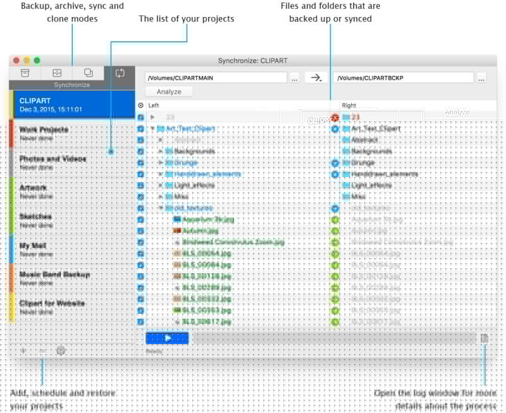Toggle checkbox for Light_effects folder

click(x=140, y=185)
